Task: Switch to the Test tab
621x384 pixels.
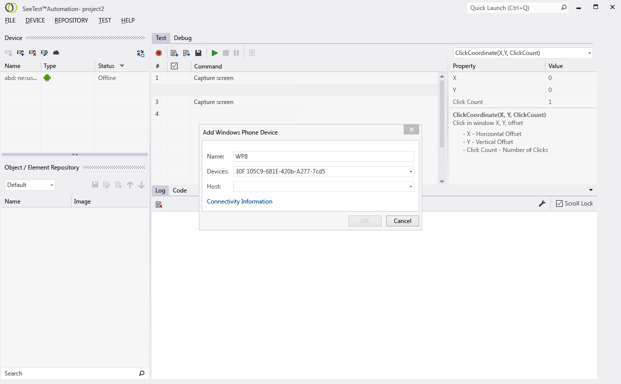Action: pyautogui.click(x=161, y=38)
